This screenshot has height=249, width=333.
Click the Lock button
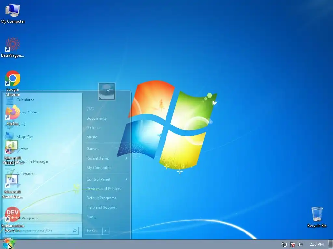(93, 231)
